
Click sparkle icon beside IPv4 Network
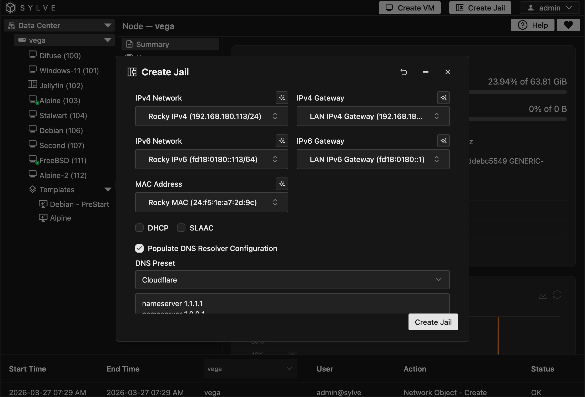pyautogui.click(x=282, y=98)
